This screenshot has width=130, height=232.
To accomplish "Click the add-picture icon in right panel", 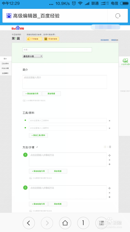I will (125, 60).
